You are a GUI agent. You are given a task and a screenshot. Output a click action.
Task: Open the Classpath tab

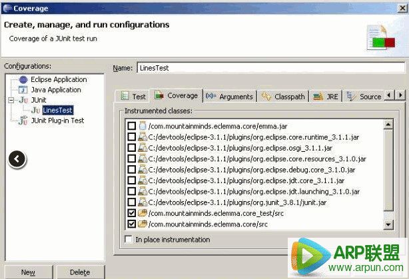283,97
